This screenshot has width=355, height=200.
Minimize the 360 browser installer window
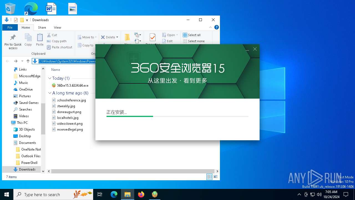[247, 49]
